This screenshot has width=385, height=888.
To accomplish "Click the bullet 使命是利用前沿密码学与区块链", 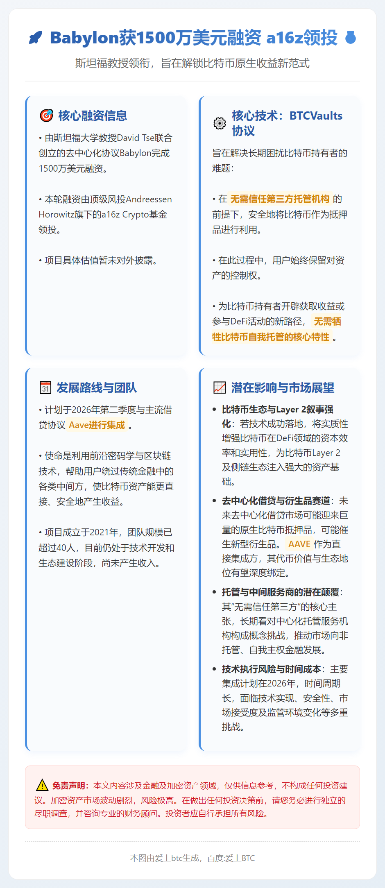I will click(106, 479).
